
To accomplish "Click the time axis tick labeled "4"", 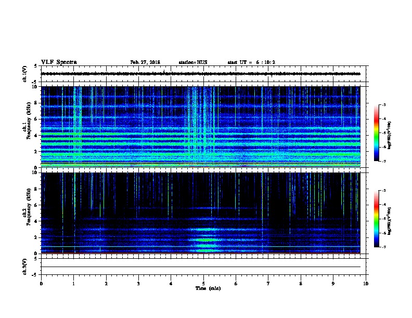I will (x=171, y=283).
